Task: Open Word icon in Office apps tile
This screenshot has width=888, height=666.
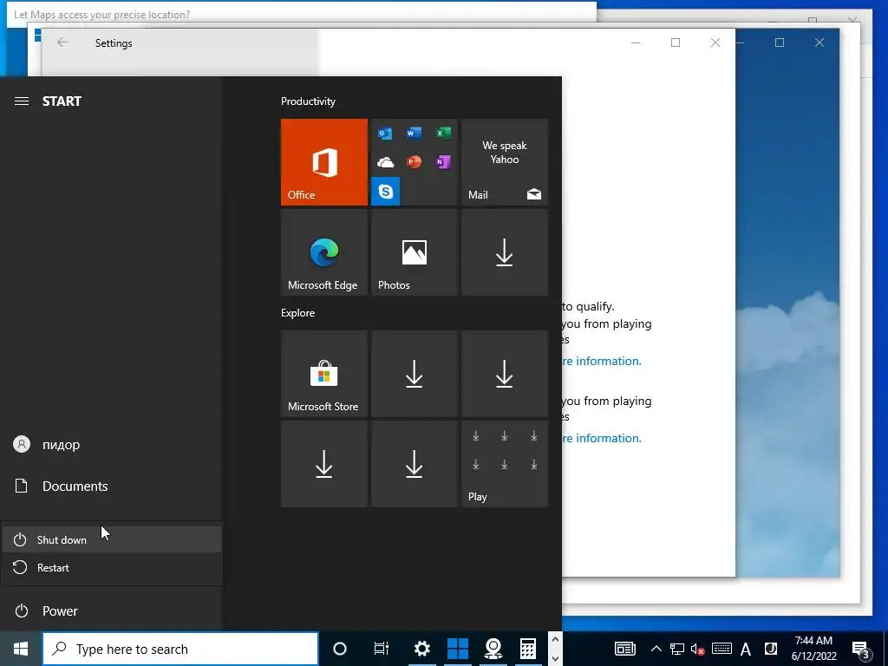Action: pos(414,133)
